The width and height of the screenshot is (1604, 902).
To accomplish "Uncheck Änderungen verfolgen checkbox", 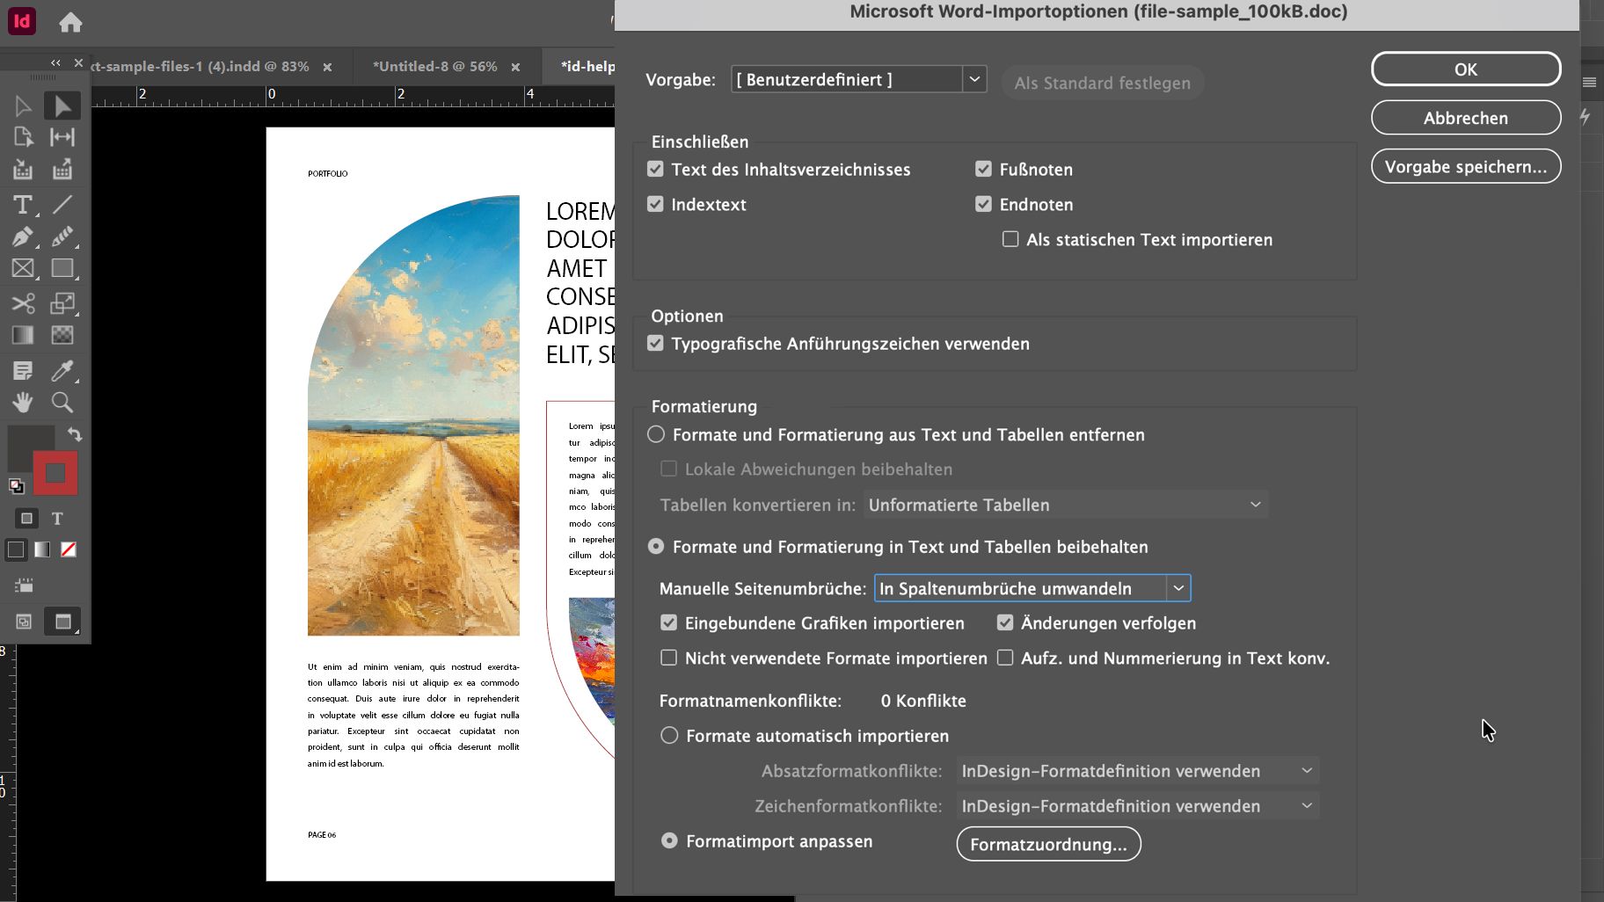I will click(1005, 622).
